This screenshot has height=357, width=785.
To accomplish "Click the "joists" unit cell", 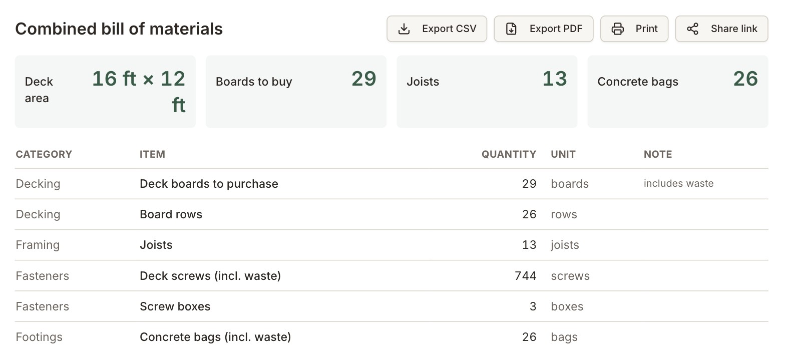I will [x=565, y=245].
